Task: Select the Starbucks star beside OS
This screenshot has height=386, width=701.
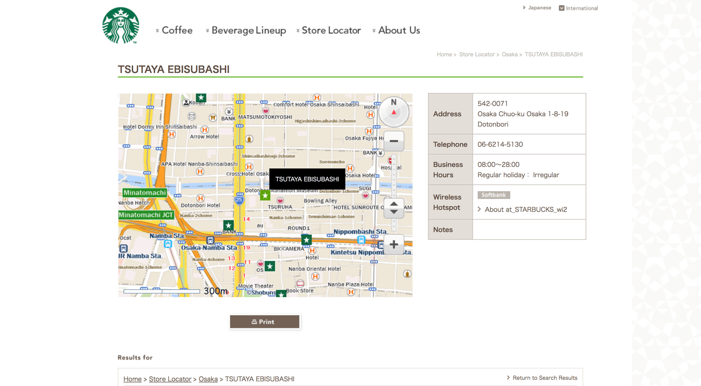Action: coord(270,266)
